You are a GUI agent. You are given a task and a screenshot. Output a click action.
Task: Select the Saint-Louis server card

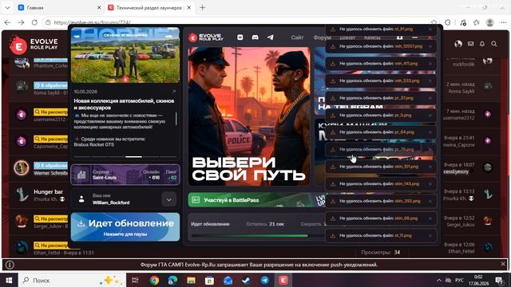(x=125, y=175)
